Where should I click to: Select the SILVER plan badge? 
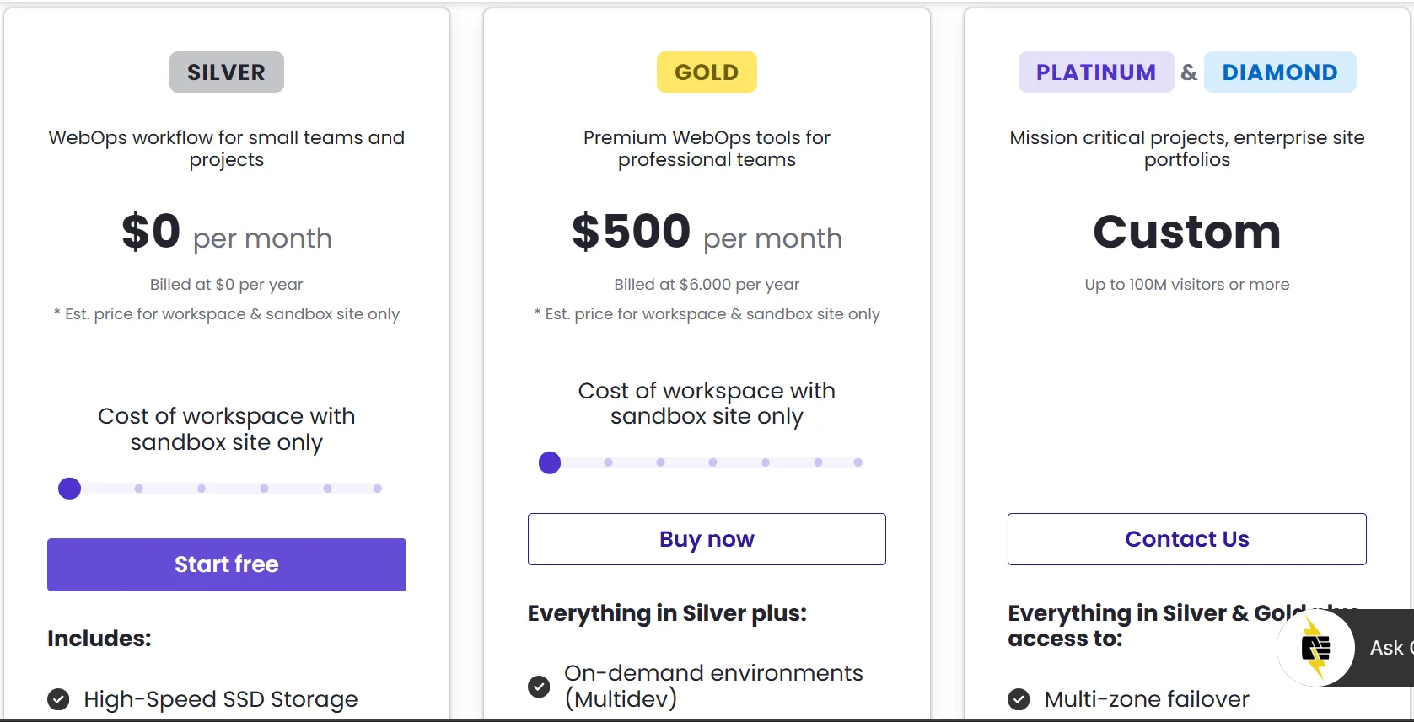(226, 72)
